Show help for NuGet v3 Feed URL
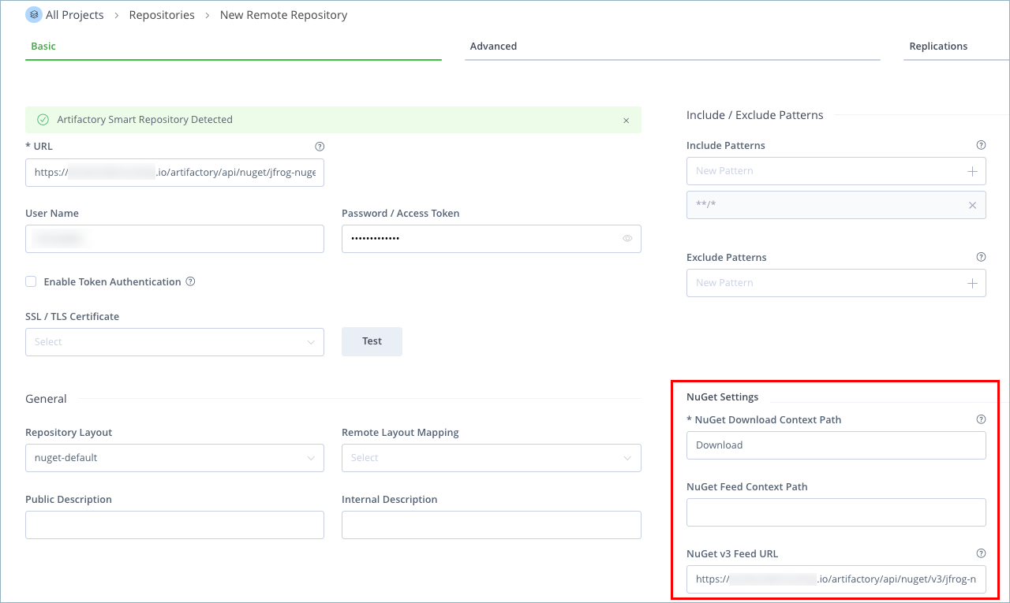This screenshot has width=1010, height=603. pos(981,553)
